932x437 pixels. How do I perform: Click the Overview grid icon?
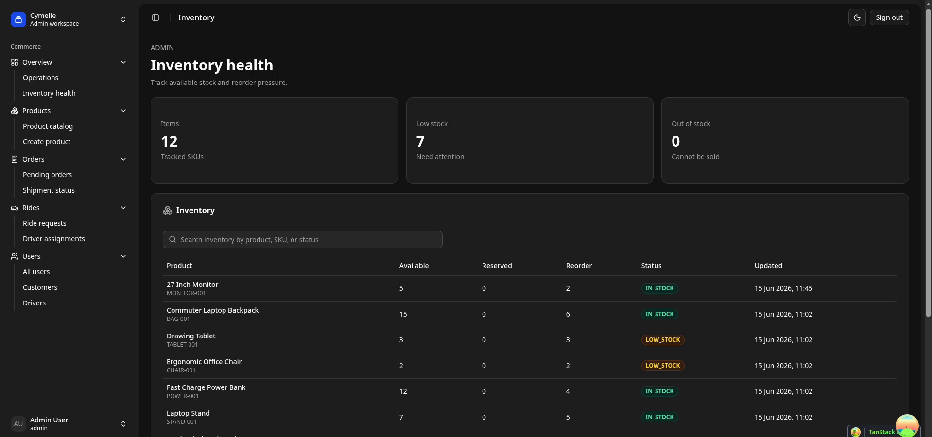(15, 62)
